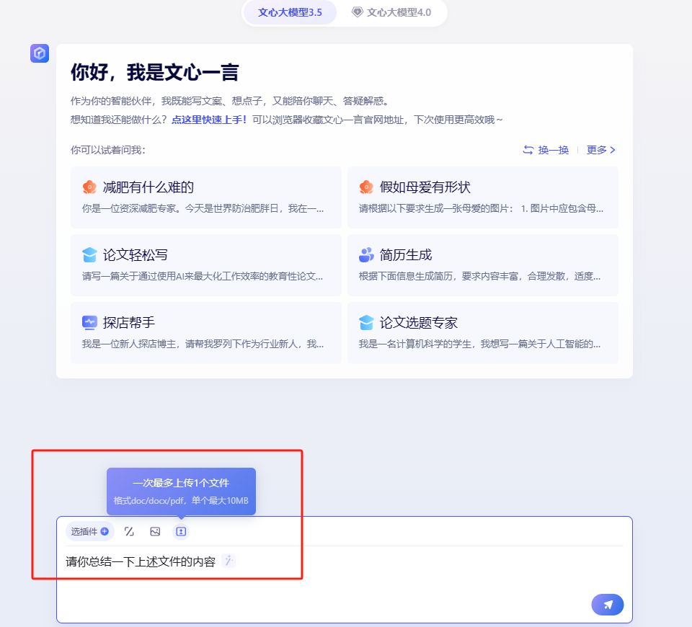Click the refresh arrows icon beside 换一换
The image size is (692, 627).
click(528, 150)
